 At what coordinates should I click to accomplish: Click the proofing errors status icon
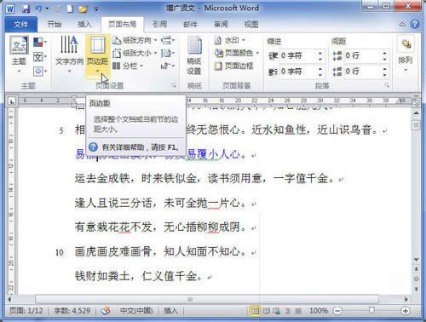106,311
